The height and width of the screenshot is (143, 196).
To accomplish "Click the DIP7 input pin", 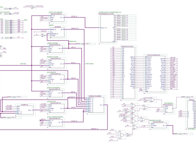I will pos(7,21).
